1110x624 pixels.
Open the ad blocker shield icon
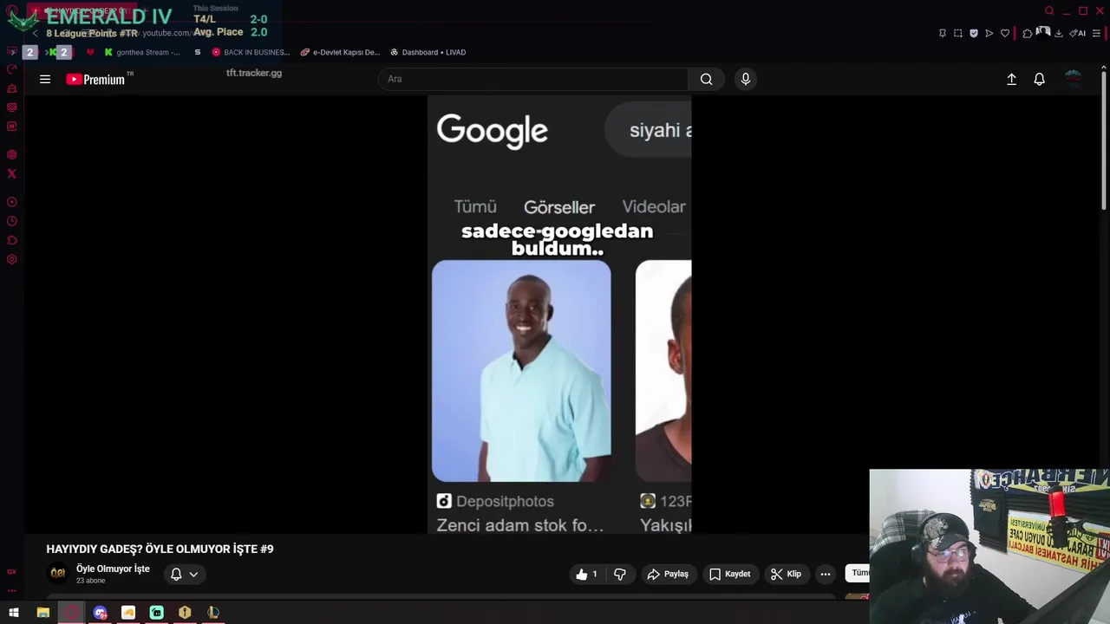[974, 33]
